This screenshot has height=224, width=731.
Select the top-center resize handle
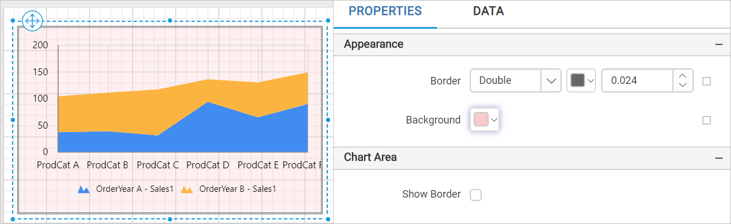click(x=170, y=21)
